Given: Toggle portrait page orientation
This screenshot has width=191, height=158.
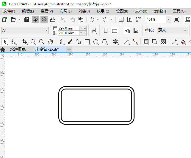Looking at the screenshot, I should 106,30.
